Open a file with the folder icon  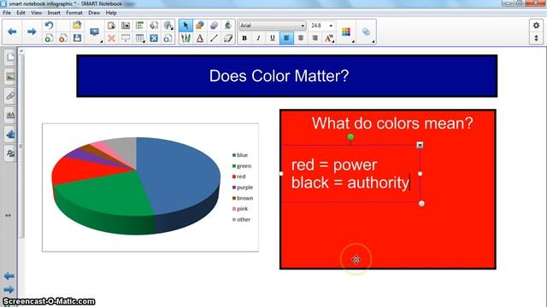(77, 25)
